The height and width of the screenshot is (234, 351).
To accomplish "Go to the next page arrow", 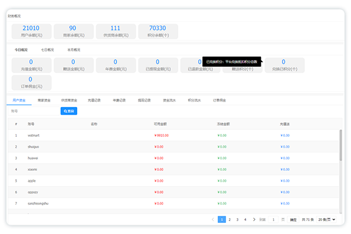I will point(253,219).
